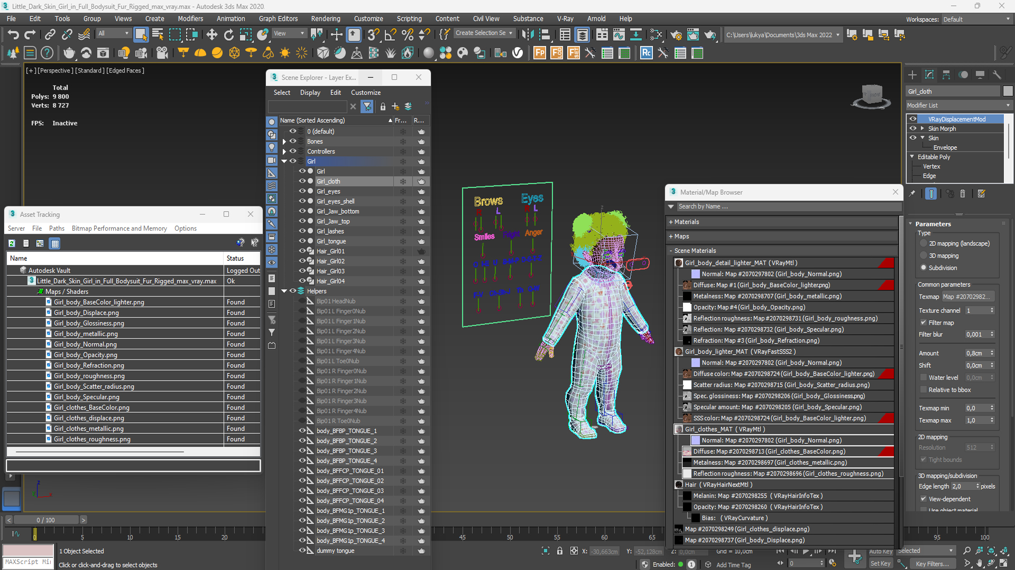Click the Redo arrow in main toolbar
This screenshot has width=1015, height=570.
point(30,35)
